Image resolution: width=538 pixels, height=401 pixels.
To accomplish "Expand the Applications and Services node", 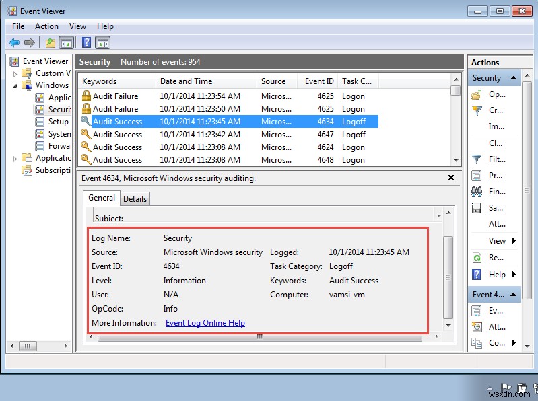I will [x=15, y=159].
